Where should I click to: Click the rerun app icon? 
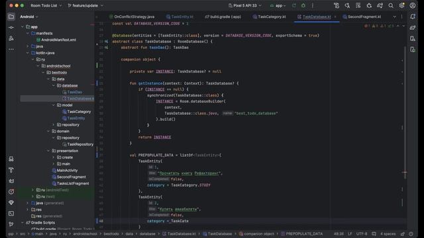coord(294,5)
